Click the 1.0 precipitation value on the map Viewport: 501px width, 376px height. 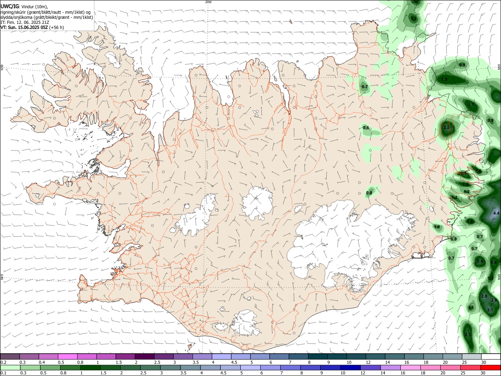(437, 227)
